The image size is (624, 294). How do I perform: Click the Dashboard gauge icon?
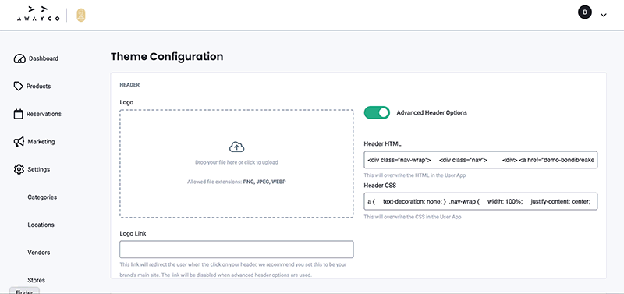pyautogui.click(x=19, y=59)
